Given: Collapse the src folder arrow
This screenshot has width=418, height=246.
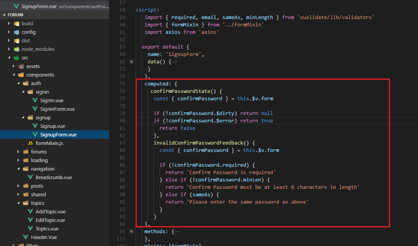Looking at the screenshot, I should [x=9, y=58].
